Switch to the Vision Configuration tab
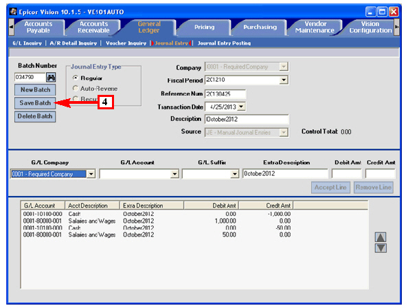The height and width of the screenshot is (308, 408). (x=370, y=27)
